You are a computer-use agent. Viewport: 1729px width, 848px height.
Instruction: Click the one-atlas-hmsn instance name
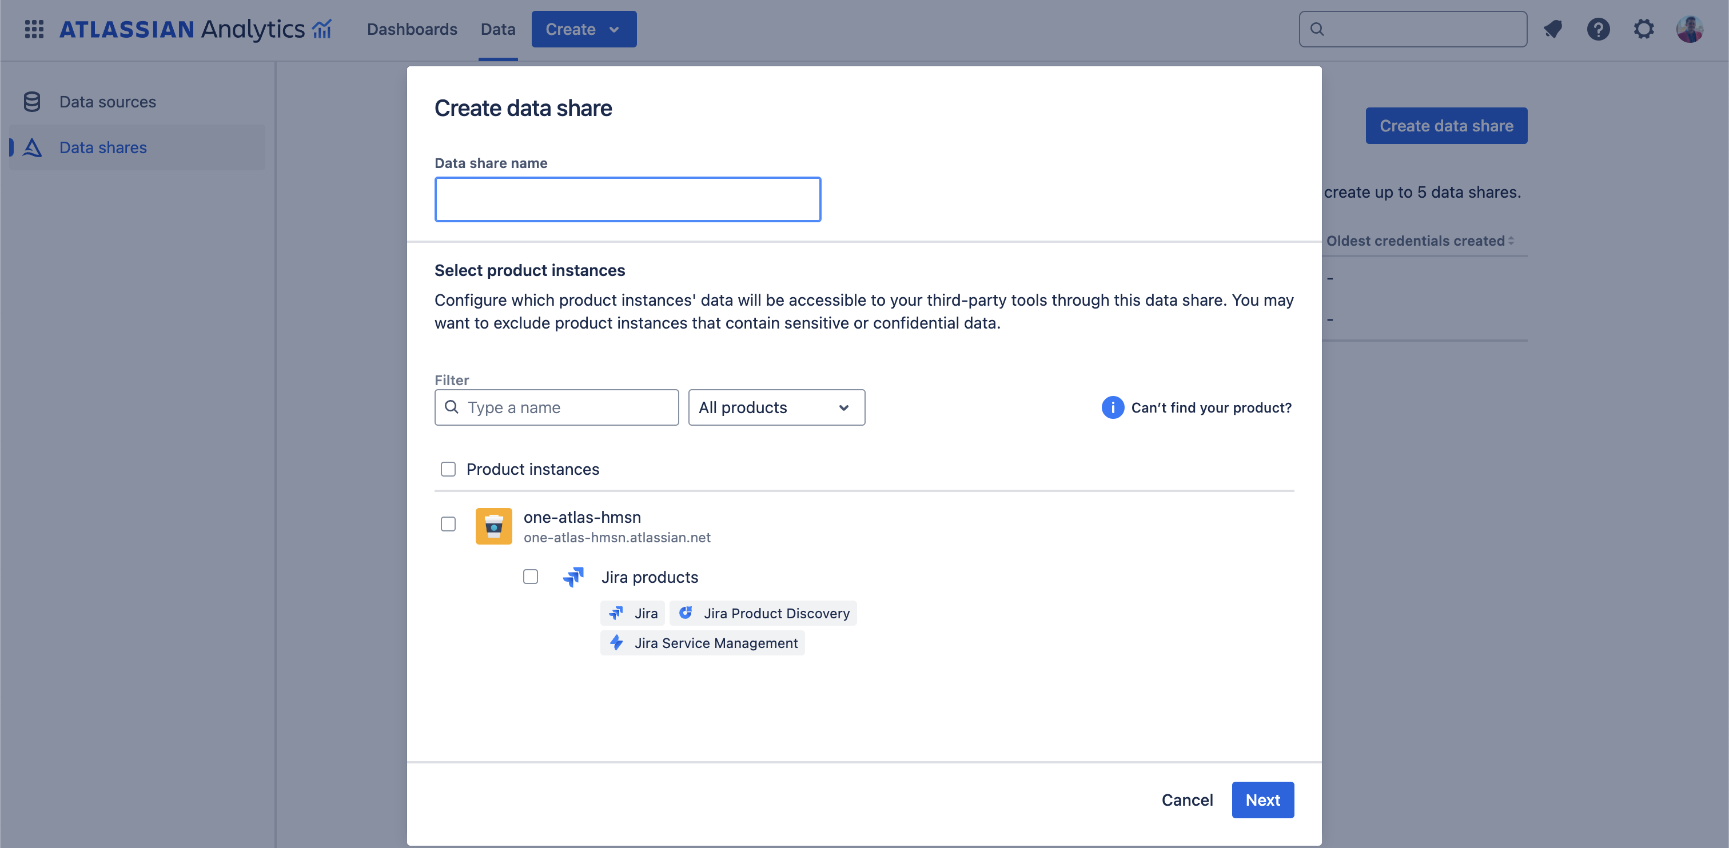pos(582,517)
